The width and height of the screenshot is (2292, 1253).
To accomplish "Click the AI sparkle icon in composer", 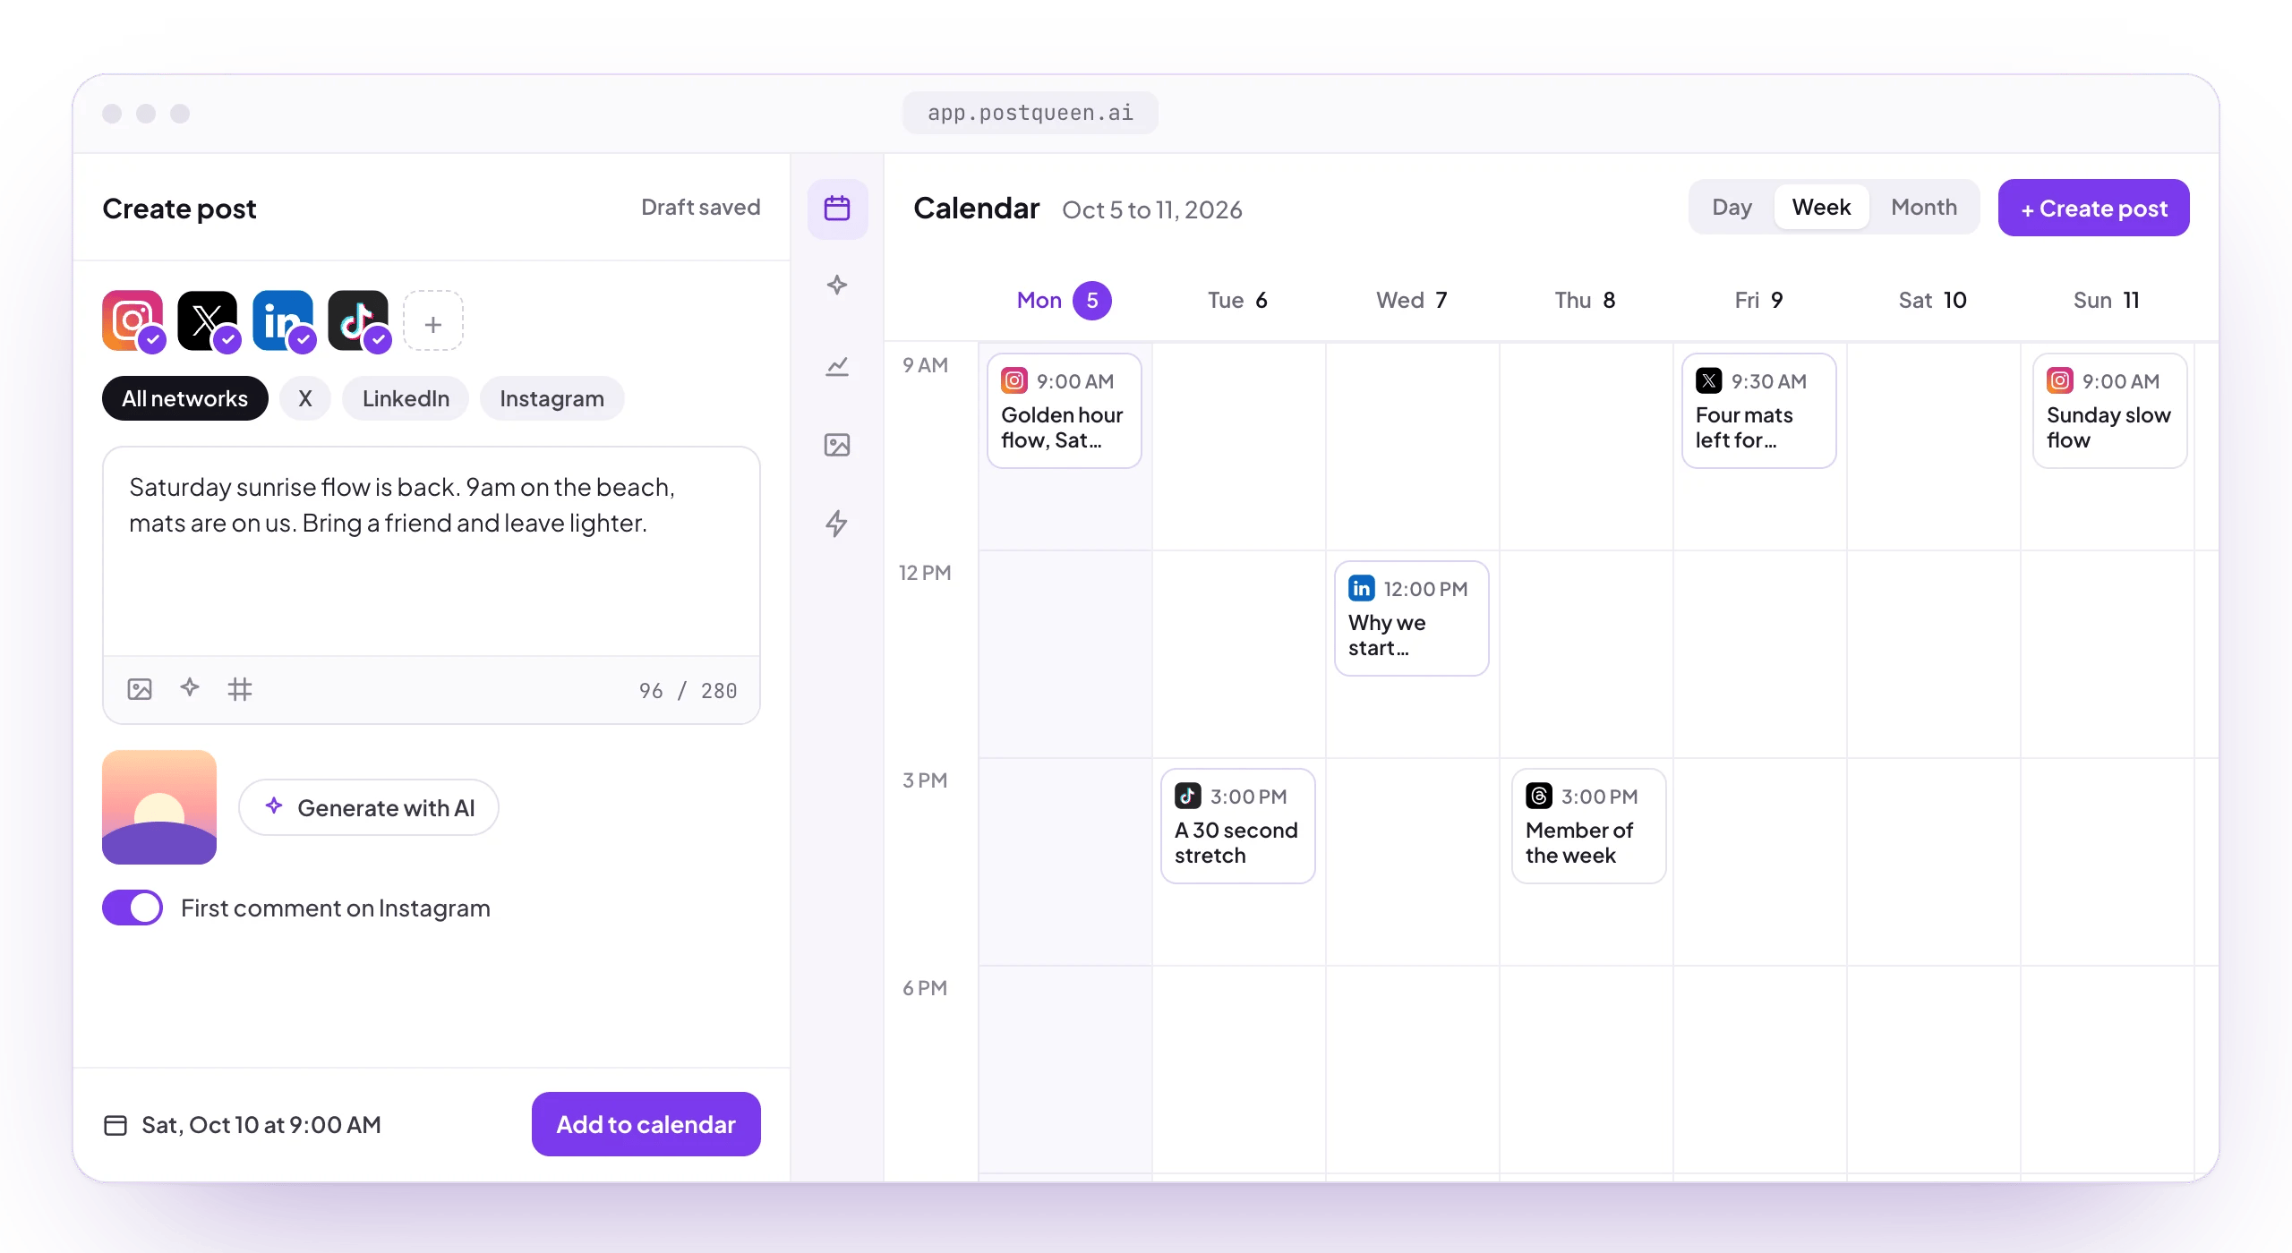I will 190,687.
